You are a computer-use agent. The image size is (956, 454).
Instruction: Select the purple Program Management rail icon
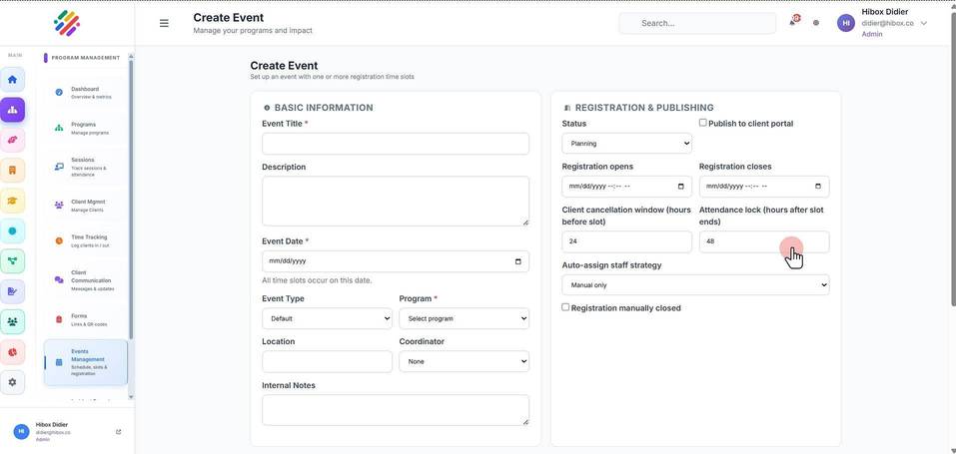12,111
